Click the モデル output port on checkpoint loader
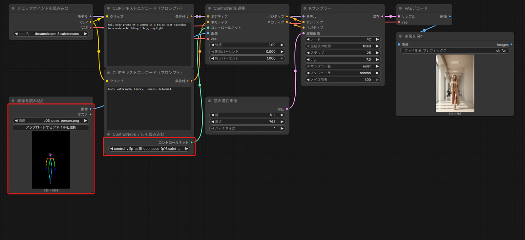The height and width of the screenshot is (240, 525). click(x=91, y=16)
